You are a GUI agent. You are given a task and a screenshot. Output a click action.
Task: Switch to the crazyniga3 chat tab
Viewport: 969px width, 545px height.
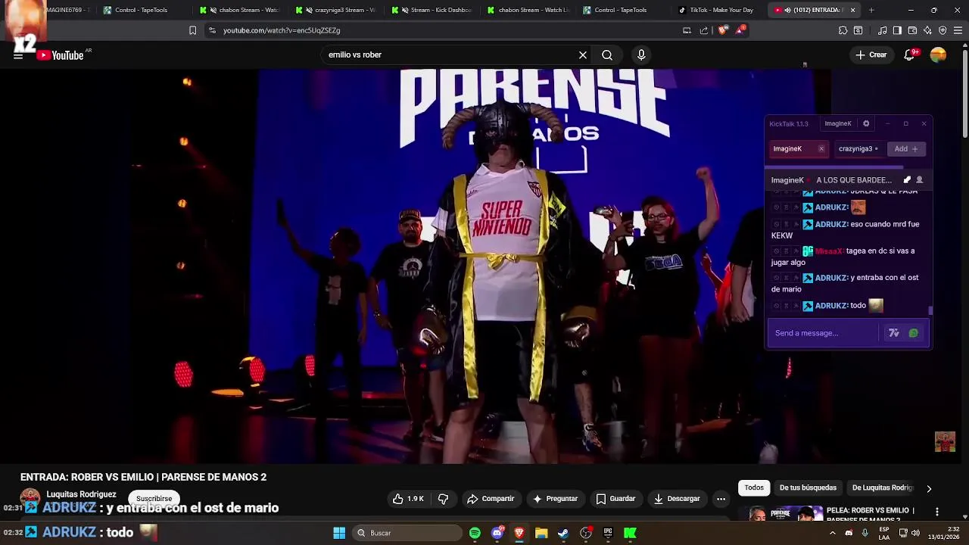pyautogui.click(x=858, y=149)
